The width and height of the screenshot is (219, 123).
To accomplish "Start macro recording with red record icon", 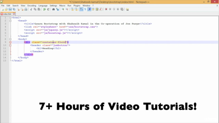I will click(106, 9).
